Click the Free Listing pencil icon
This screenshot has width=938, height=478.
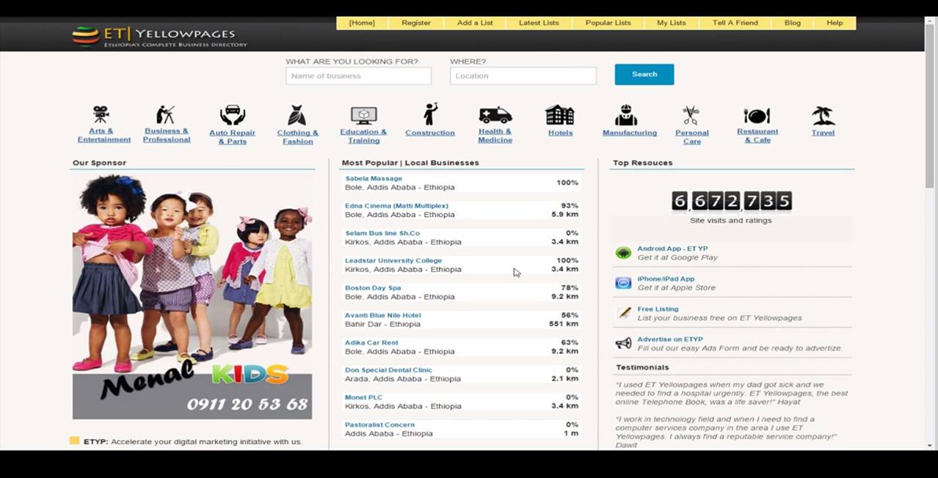coord(623,313)
